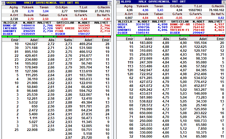The width and height of the screenshot is (226, 139).
Task: Select the HLGYO Bu Haf.% value 0,82
Action: (221, 18)
